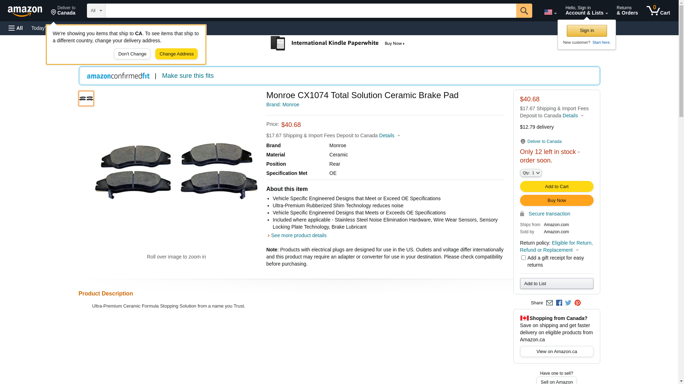Screen dimensions: 684x384
Task: Share product on Twitter
Action: [x=568, y=303]
